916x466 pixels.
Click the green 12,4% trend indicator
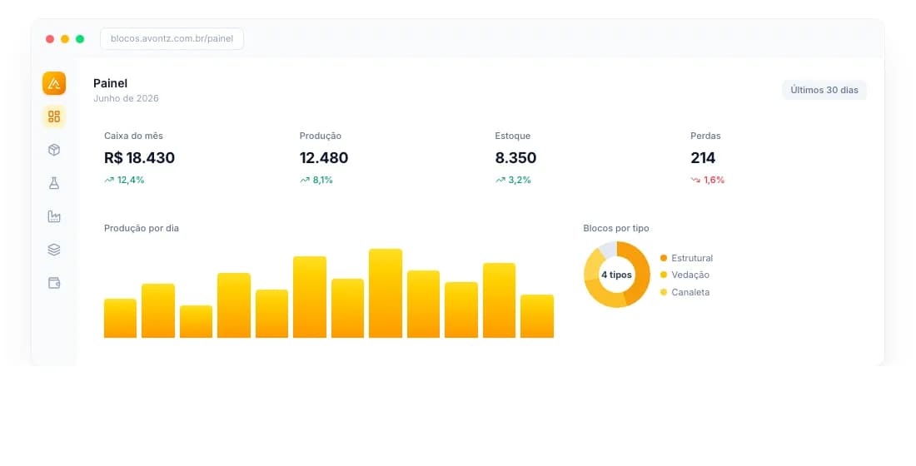tap(124, 180)
